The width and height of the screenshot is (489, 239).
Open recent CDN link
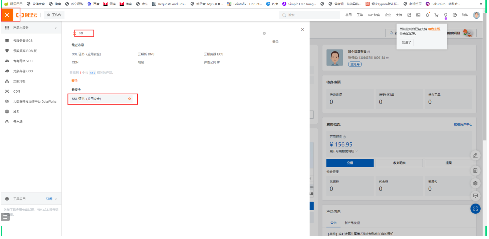pyautogui.click(x=75, y=63)
